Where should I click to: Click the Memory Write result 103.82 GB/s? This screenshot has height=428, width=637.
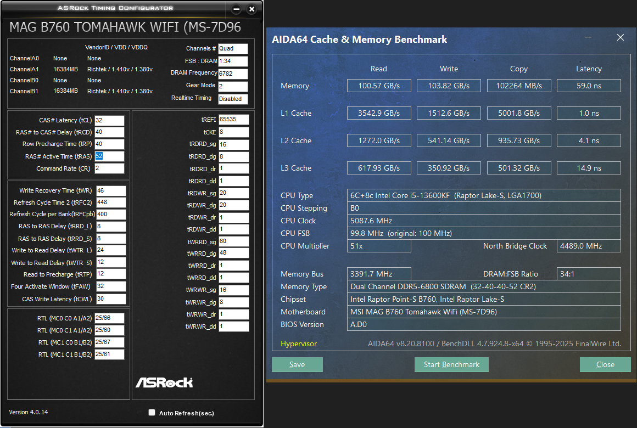click(449, 86)
